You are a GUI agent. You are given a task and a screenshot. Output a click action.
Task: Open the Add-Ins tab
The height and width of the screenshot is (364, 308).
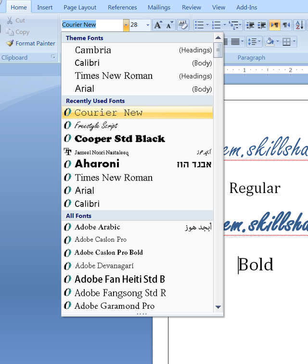pos(246,7)
